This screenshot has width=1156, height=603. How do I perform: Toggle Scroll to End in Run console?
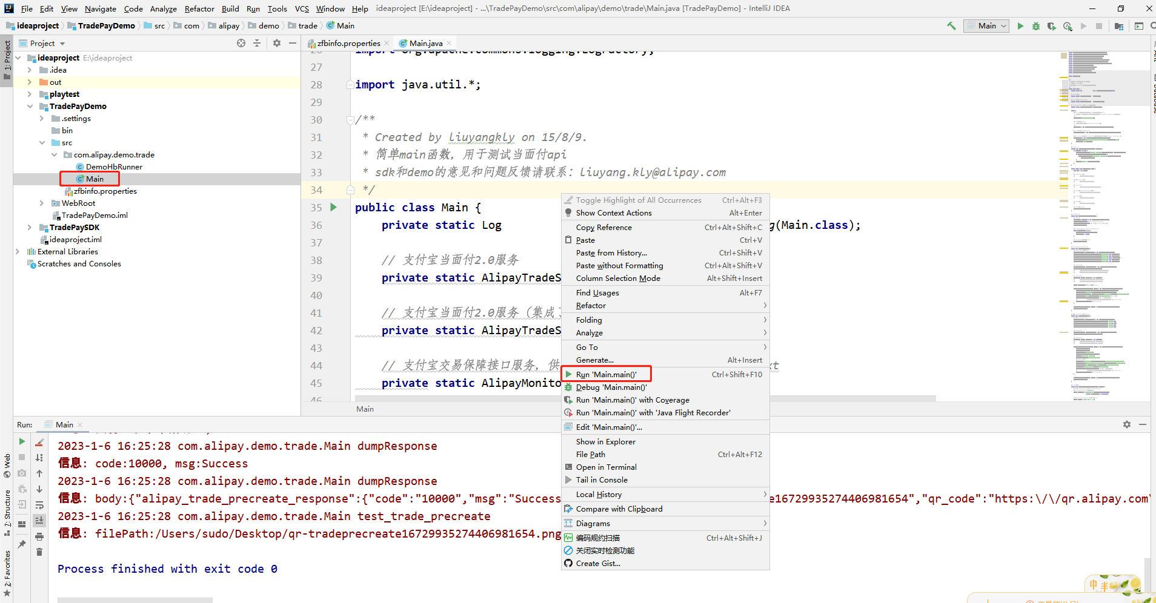pyautogui.click(x=39, y=521)
